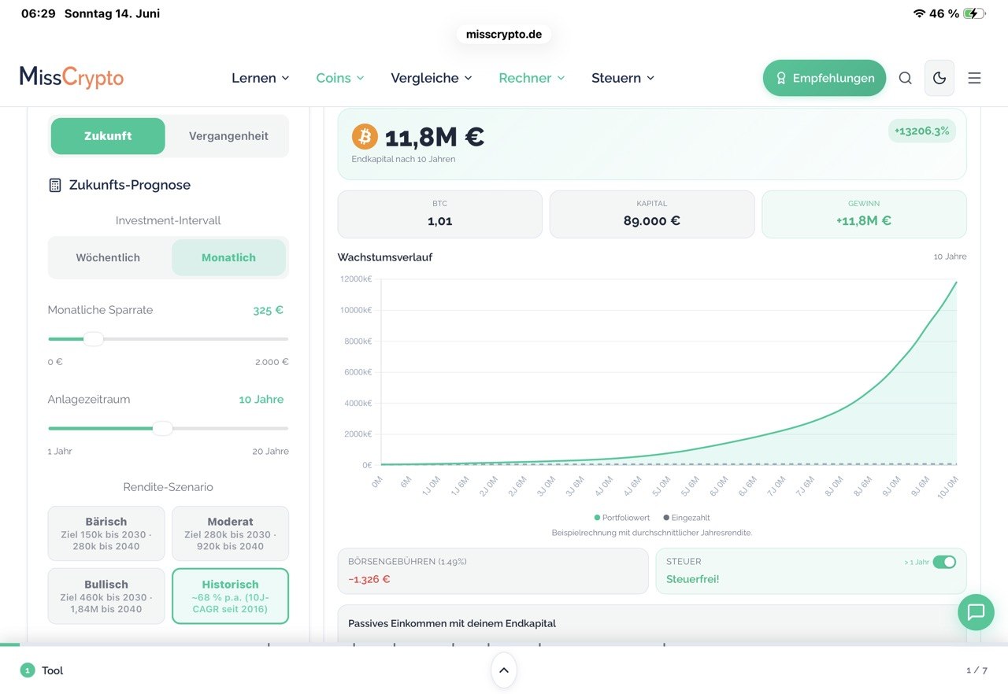Click the Tool step label
Image resolution: width=1008 pixels, height=694 pixels.
[52, 670]
